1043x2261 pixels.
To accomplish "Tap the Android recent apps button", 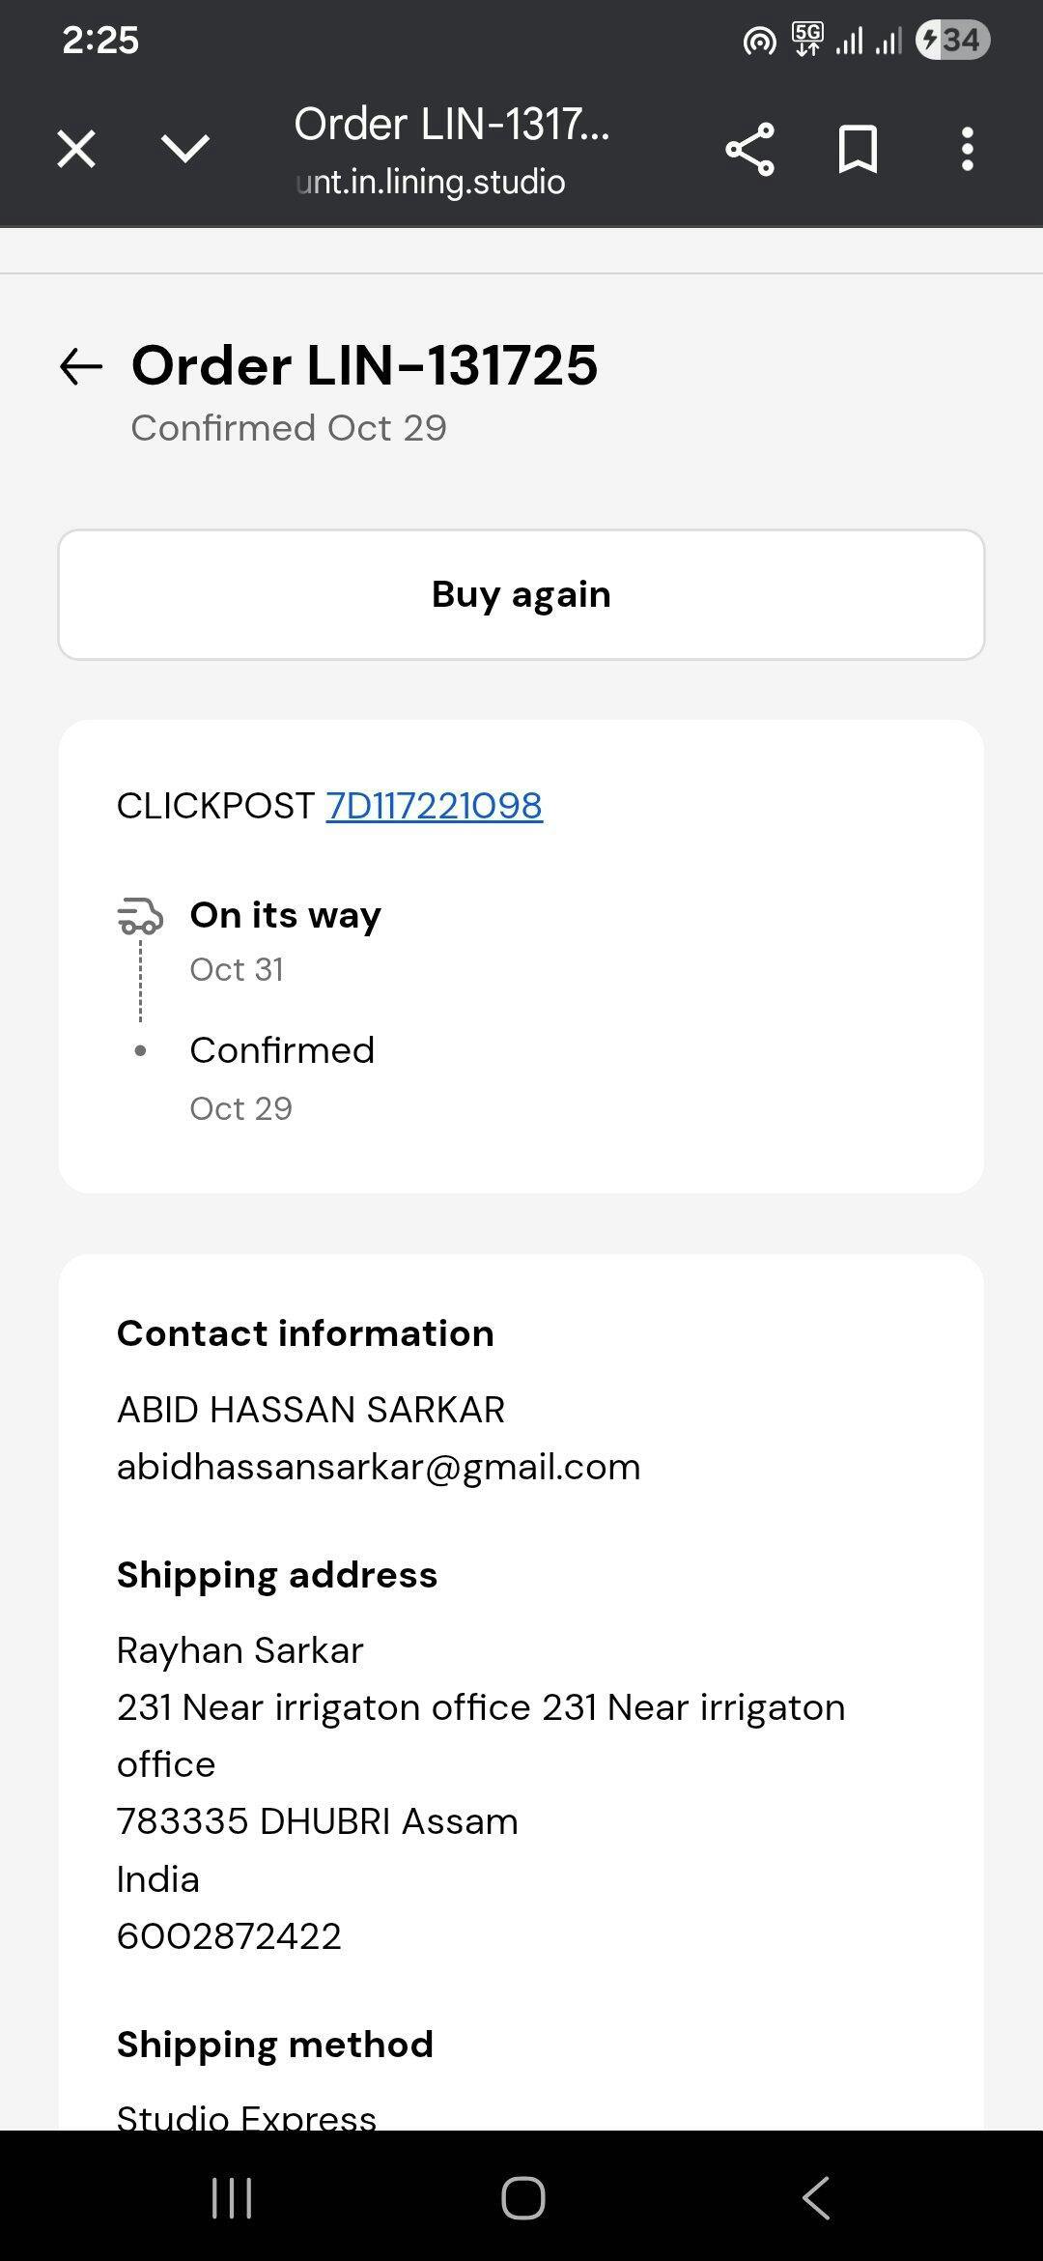I will pyautogui.click(x=232, y=2198).
